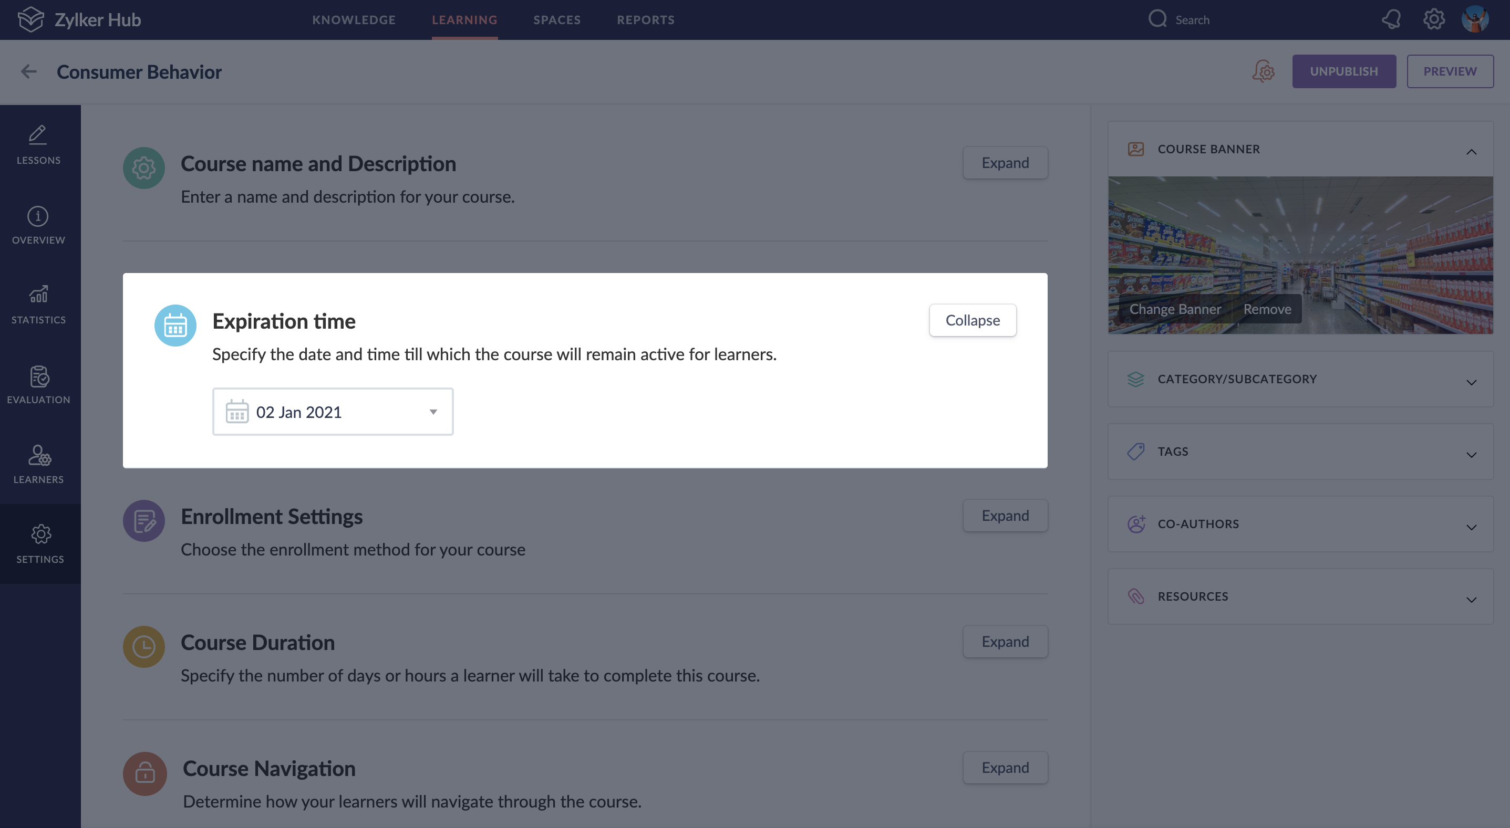Expand the Tags panel
Screen dimensions: 1510x828
pyautogui.click(x=1471, y=455)
